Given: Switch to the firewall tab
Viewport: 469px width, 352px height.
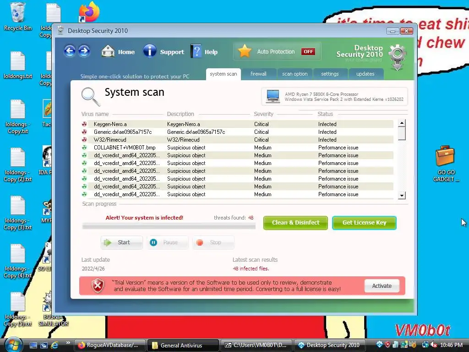Looking at the screenshot, I should [x=258, y=74].
